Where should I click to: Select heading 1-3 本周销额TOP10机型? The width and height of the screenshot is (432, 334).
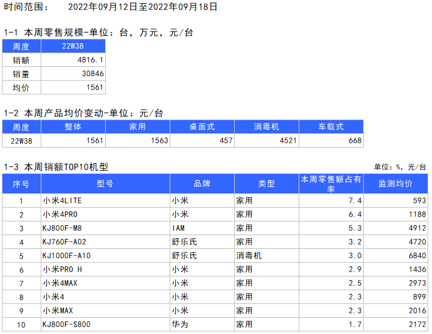coord(56,167)
